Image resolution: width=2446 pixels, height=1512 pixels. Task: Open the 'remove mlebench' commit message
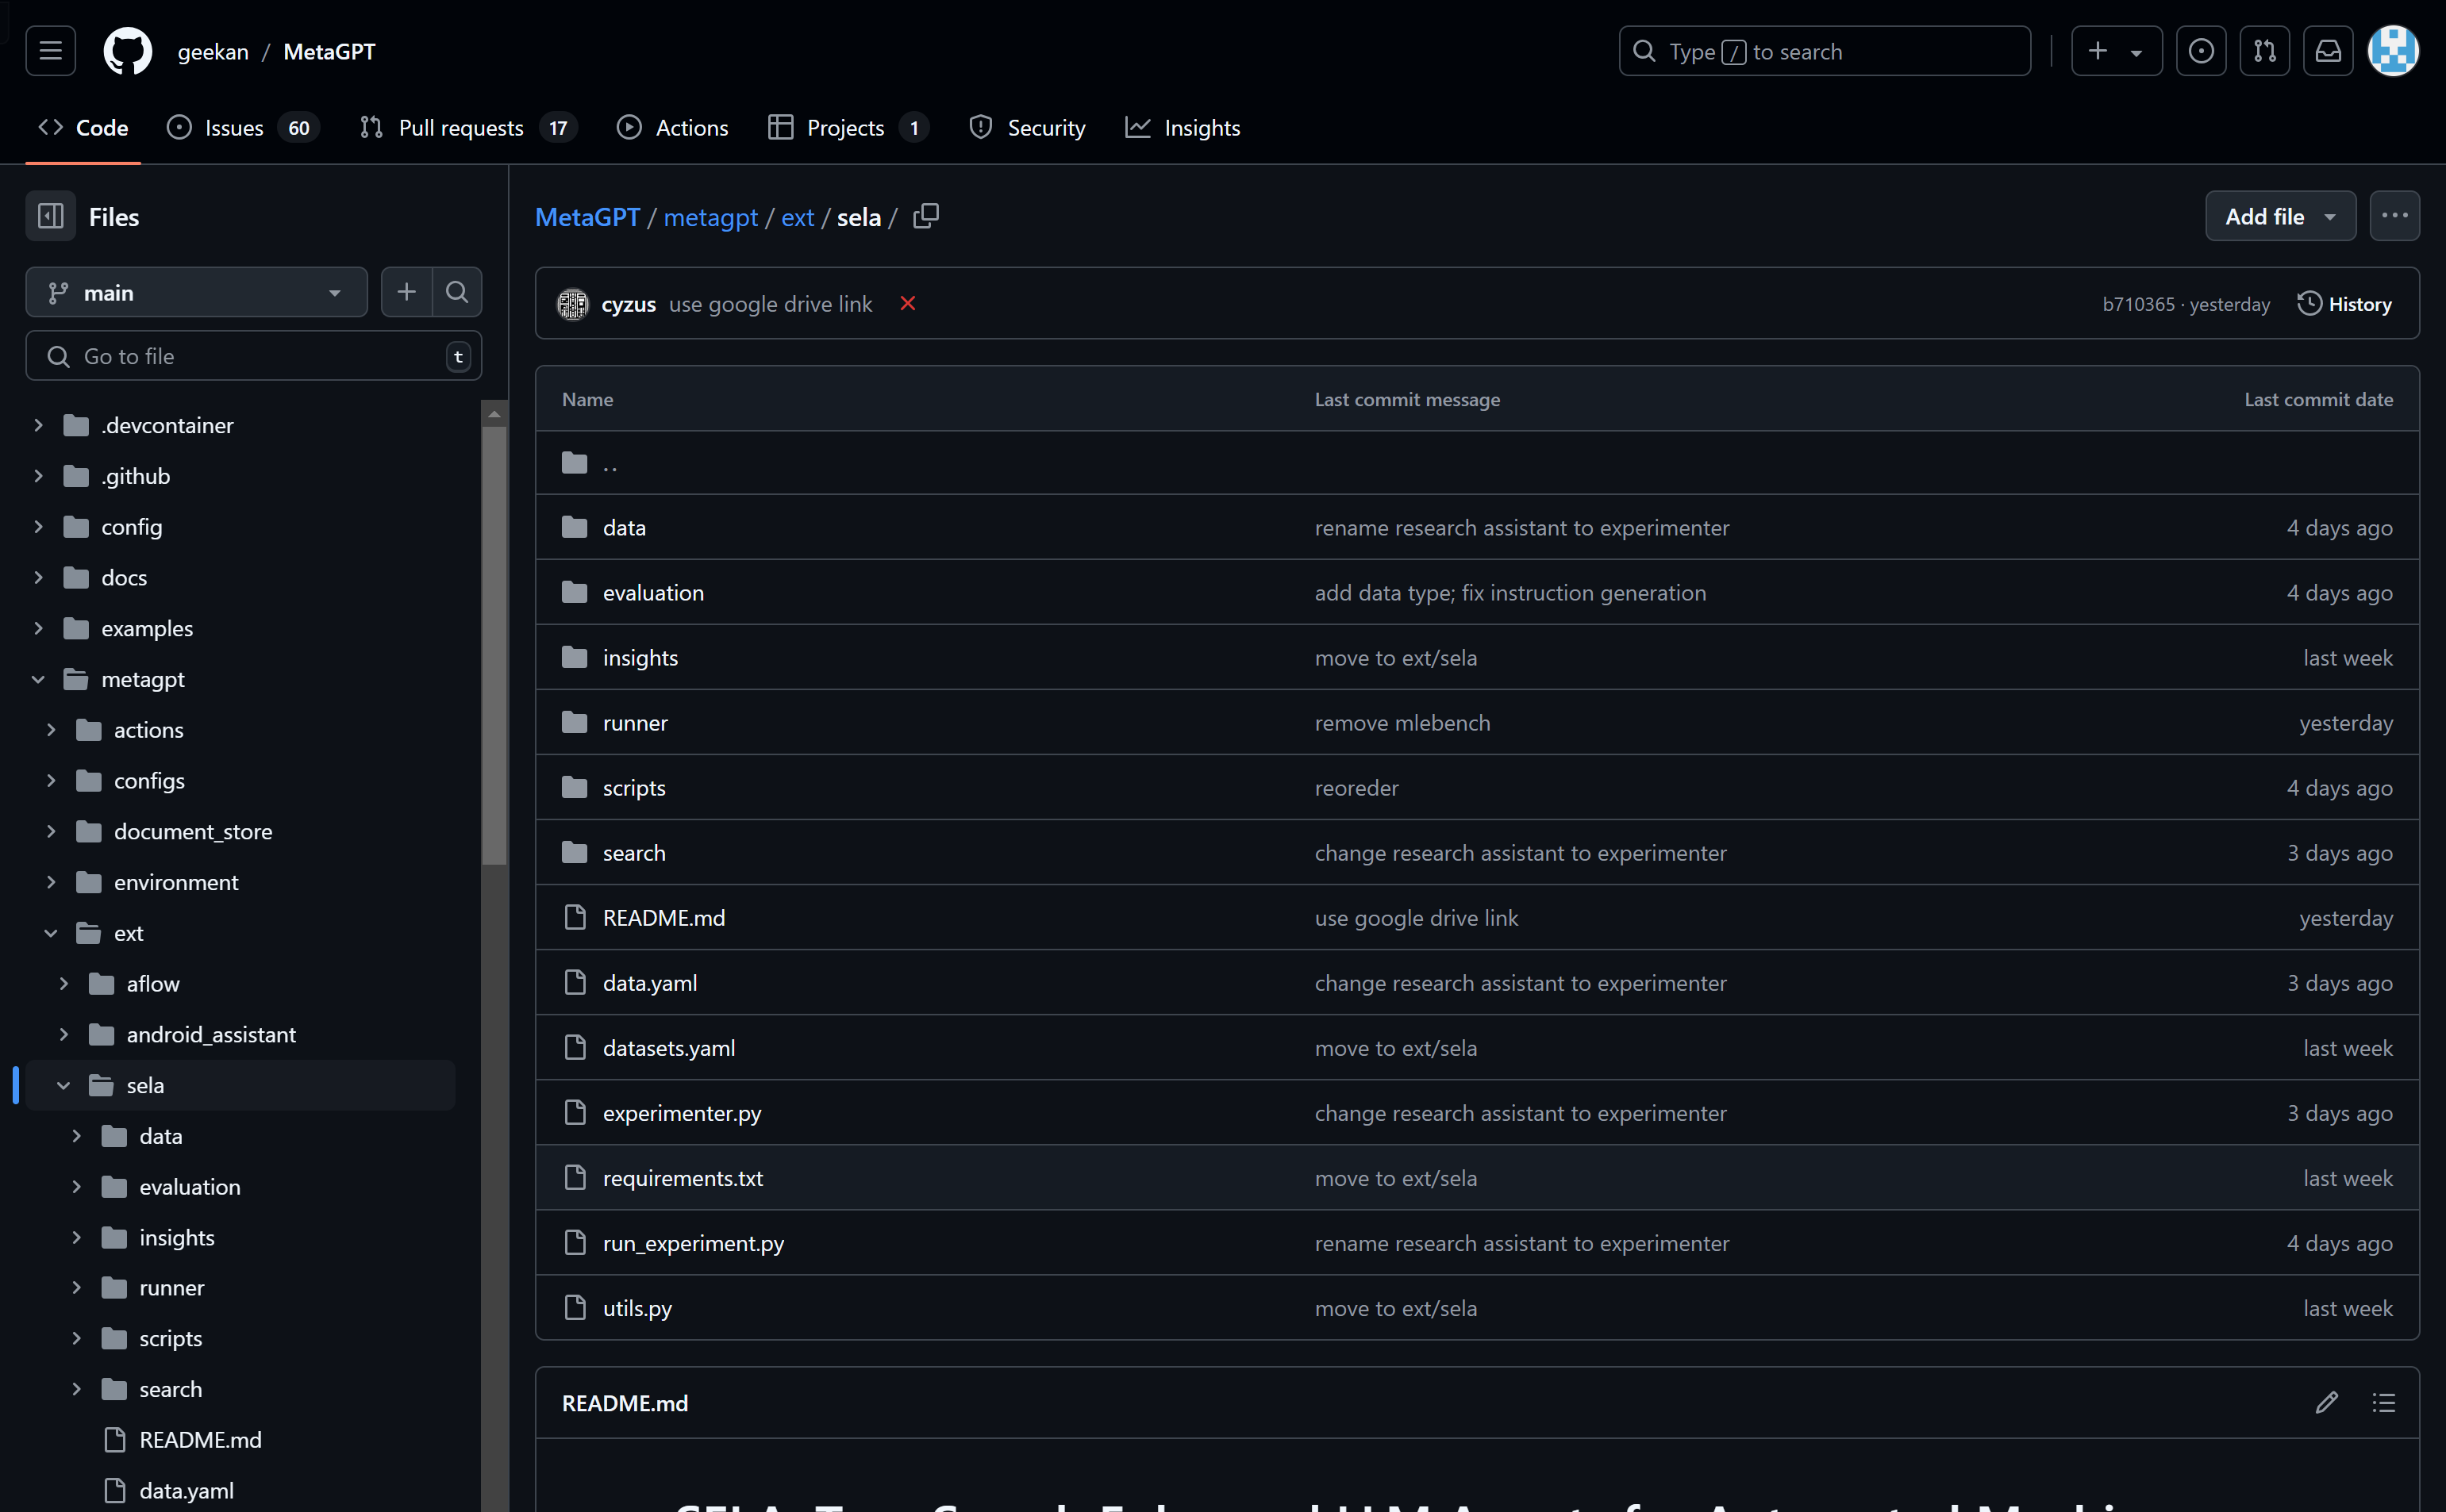coord(1402,723)
